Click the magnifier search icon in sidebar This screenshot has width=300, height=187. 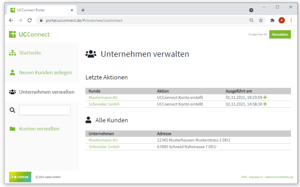tap(12, 110)
